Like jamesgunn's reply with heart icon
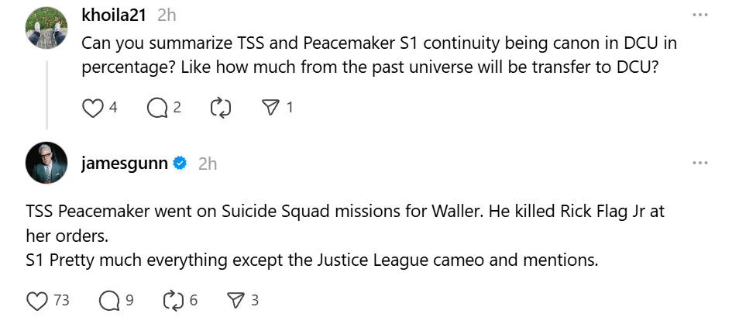Screen dimensions: 739x324 point(36,300)
